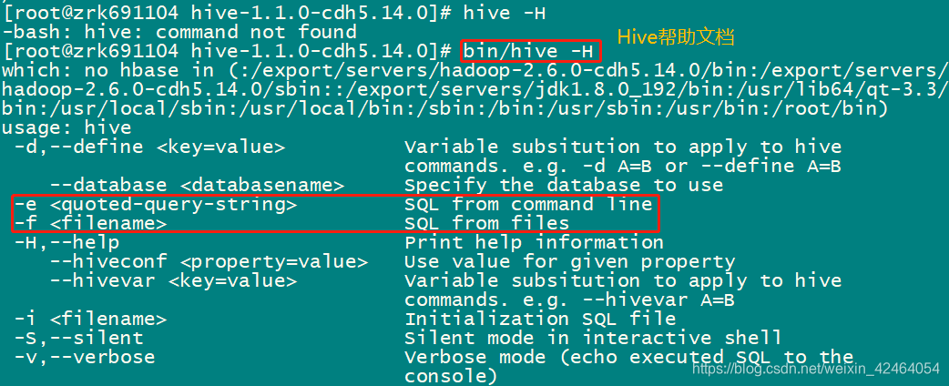This screenshot has height=386, width=949.
Task: Click 'commands. e.g. -d A=B or --define A=B' text
Action: [x=623, y=166]
